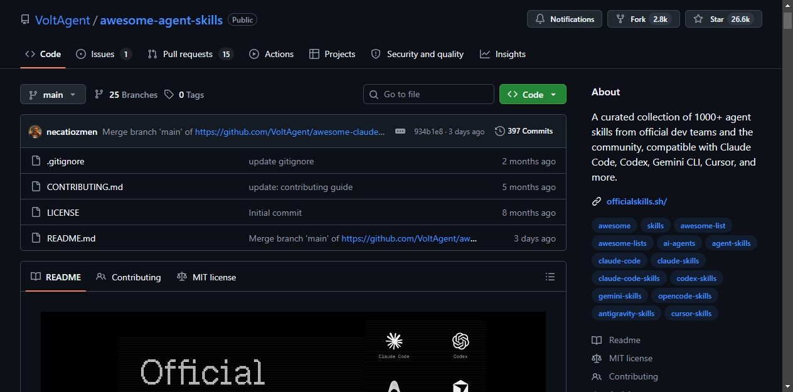Image resolution: width=793 pixels, height=392 pixels.
Task: Click the Notifications bell button
Action: (565, 19)
